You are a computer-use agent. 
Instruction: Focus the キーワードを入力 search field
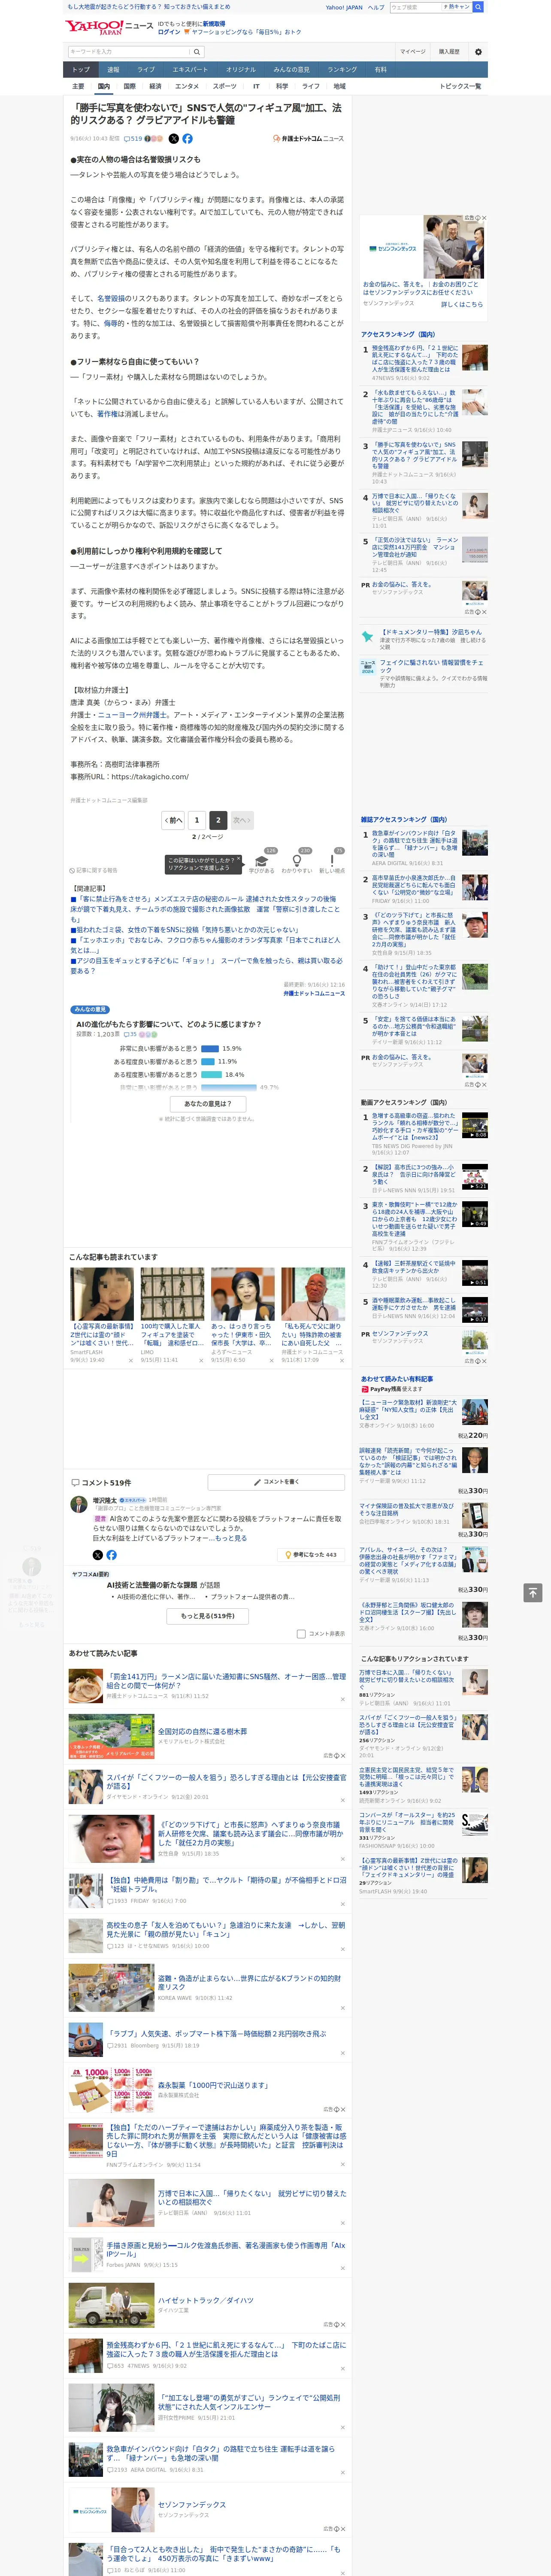[x=128, y=52]
